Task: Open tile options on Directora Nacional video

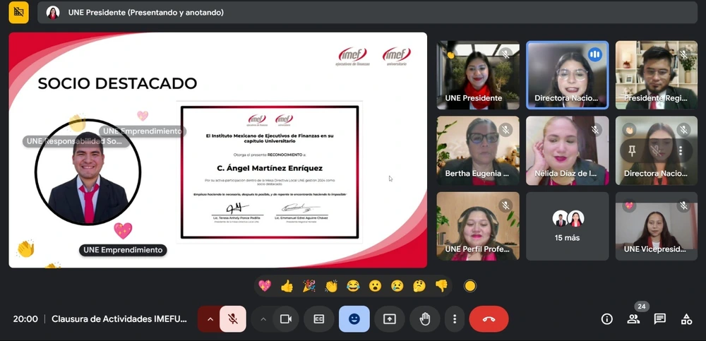Action: 681,150
